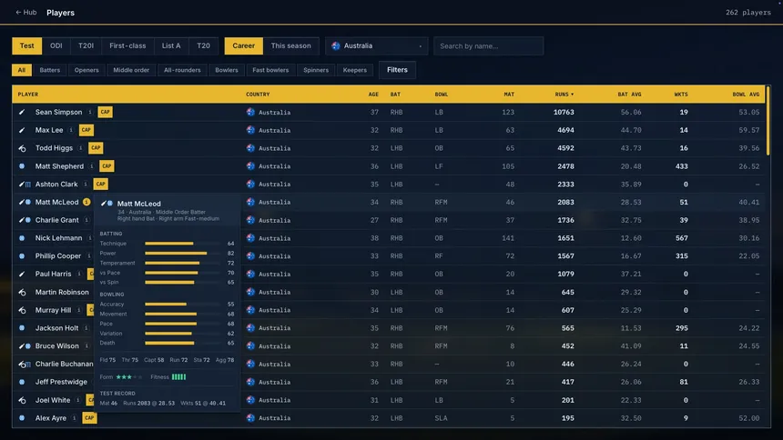Enable the Fast bowlers filter chip
The width and height of the screenshot is (783, 440).
coord(270,70)
